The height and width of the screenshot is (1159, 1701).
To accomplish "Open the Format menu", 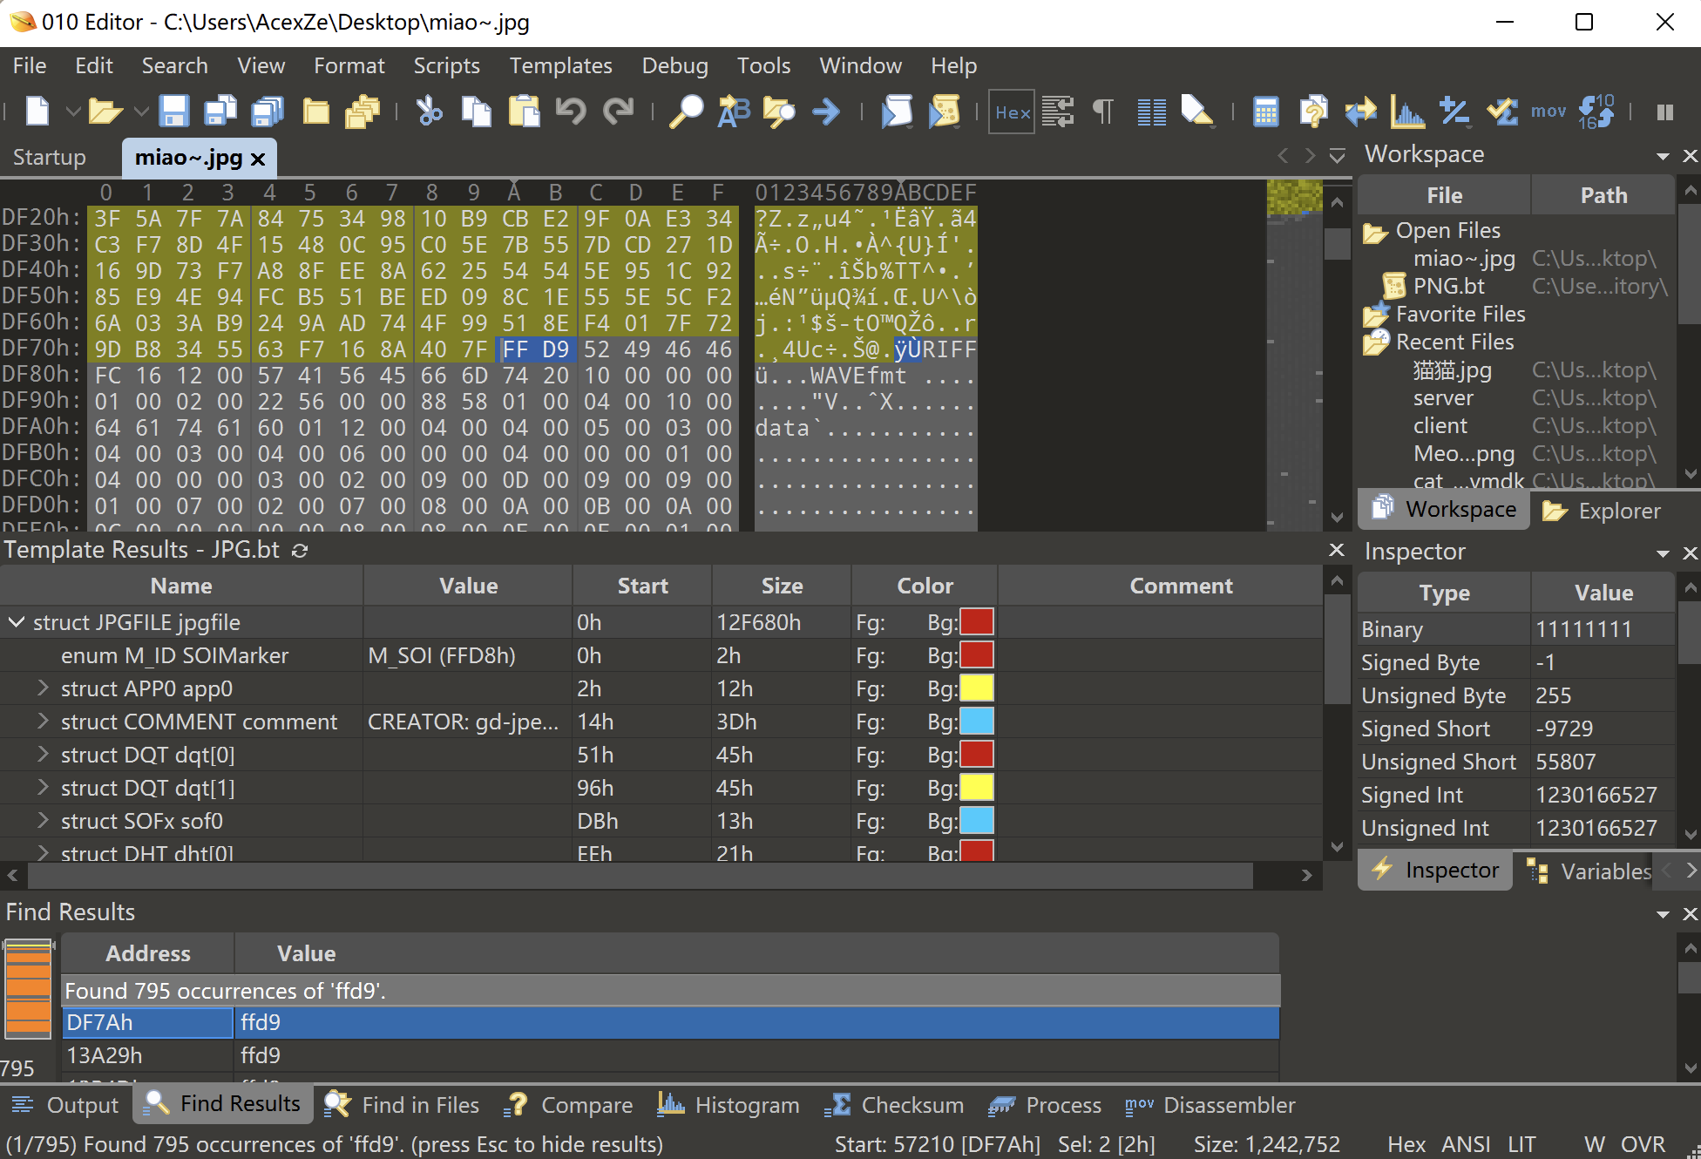I will 349,65.
